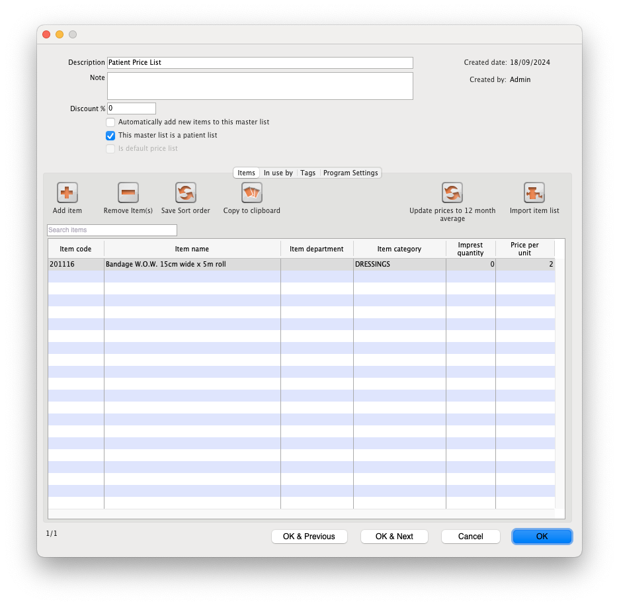Screen dimensions: 619x606
Task: Click into the Search items field
Action: [112, 230]
